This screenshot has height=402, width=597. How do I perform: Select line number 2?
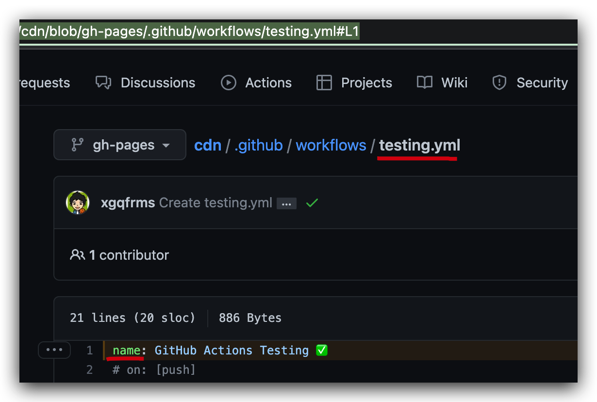[x=89, y=370]
